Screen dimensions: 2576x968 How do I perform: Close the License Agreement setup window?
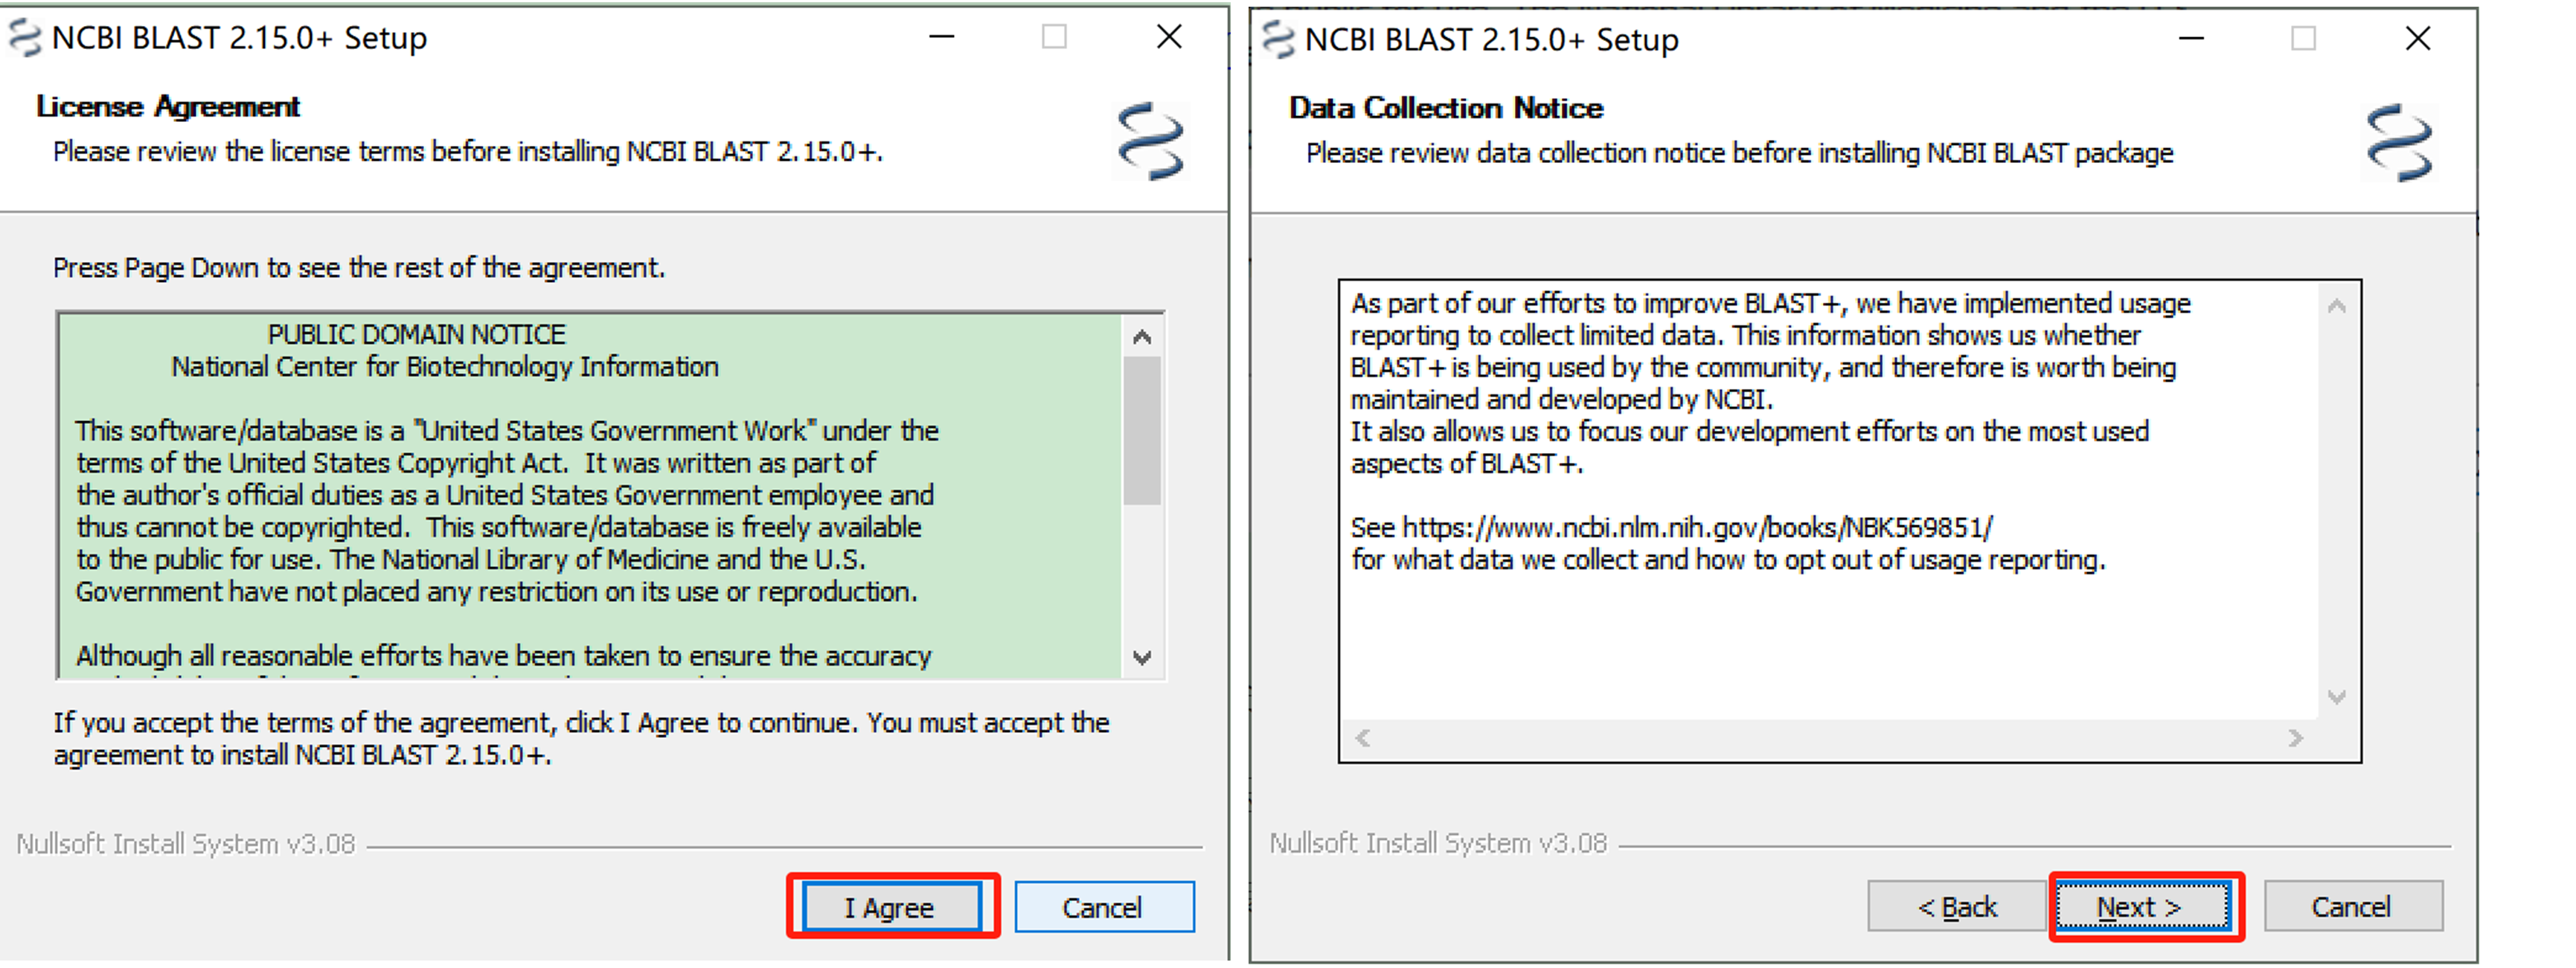click(1169, 37)
